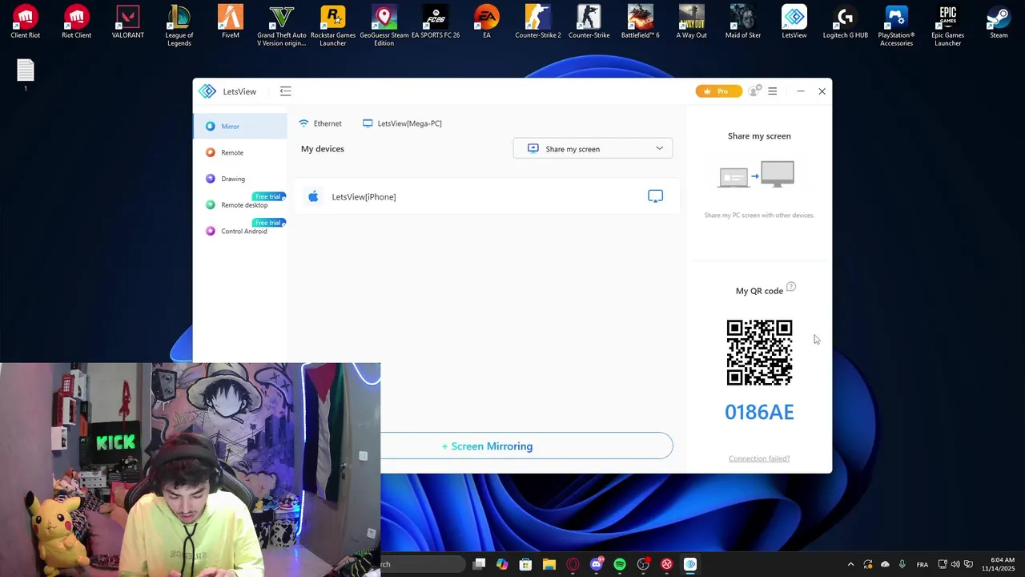Open the A Way Out desktop icon
The width and height of the screenshot is (1025, 577).
pyautogui.click(x=692, y=22)
